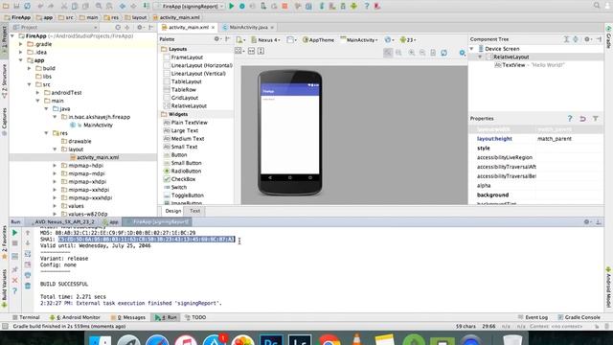Rerun task with green arrow in Run panel

[x=15, y=233]
